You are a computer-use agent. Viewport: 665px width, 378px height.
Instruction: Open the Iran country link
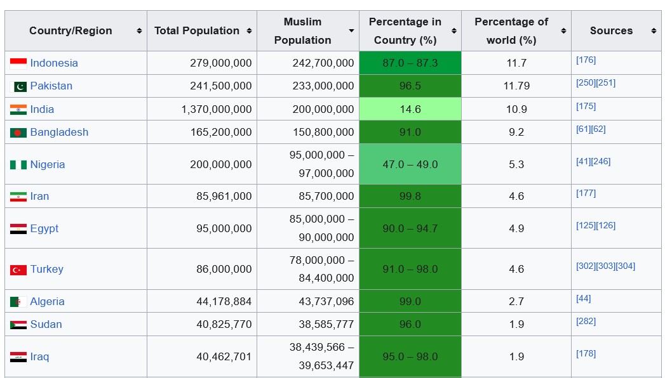39,197
